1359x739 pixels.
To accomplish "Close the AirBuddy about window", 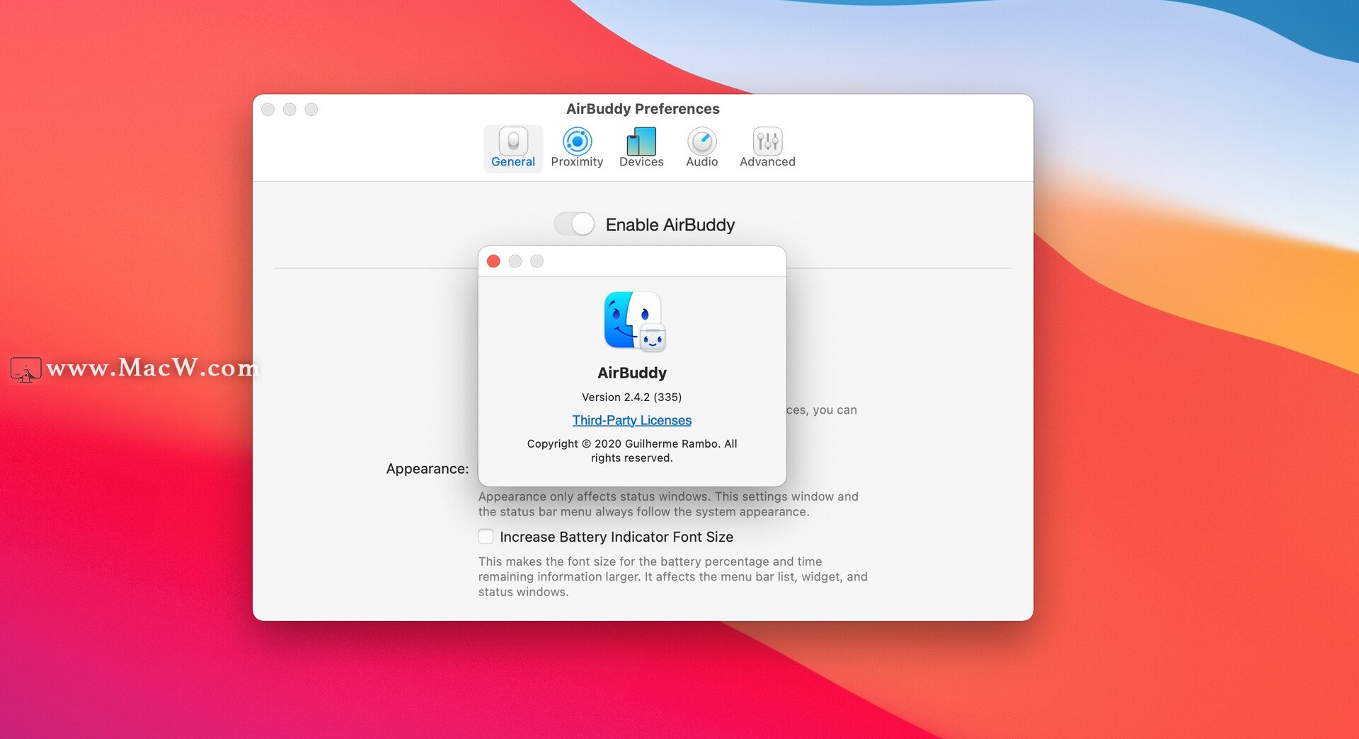I will click(x=494, y=262).
